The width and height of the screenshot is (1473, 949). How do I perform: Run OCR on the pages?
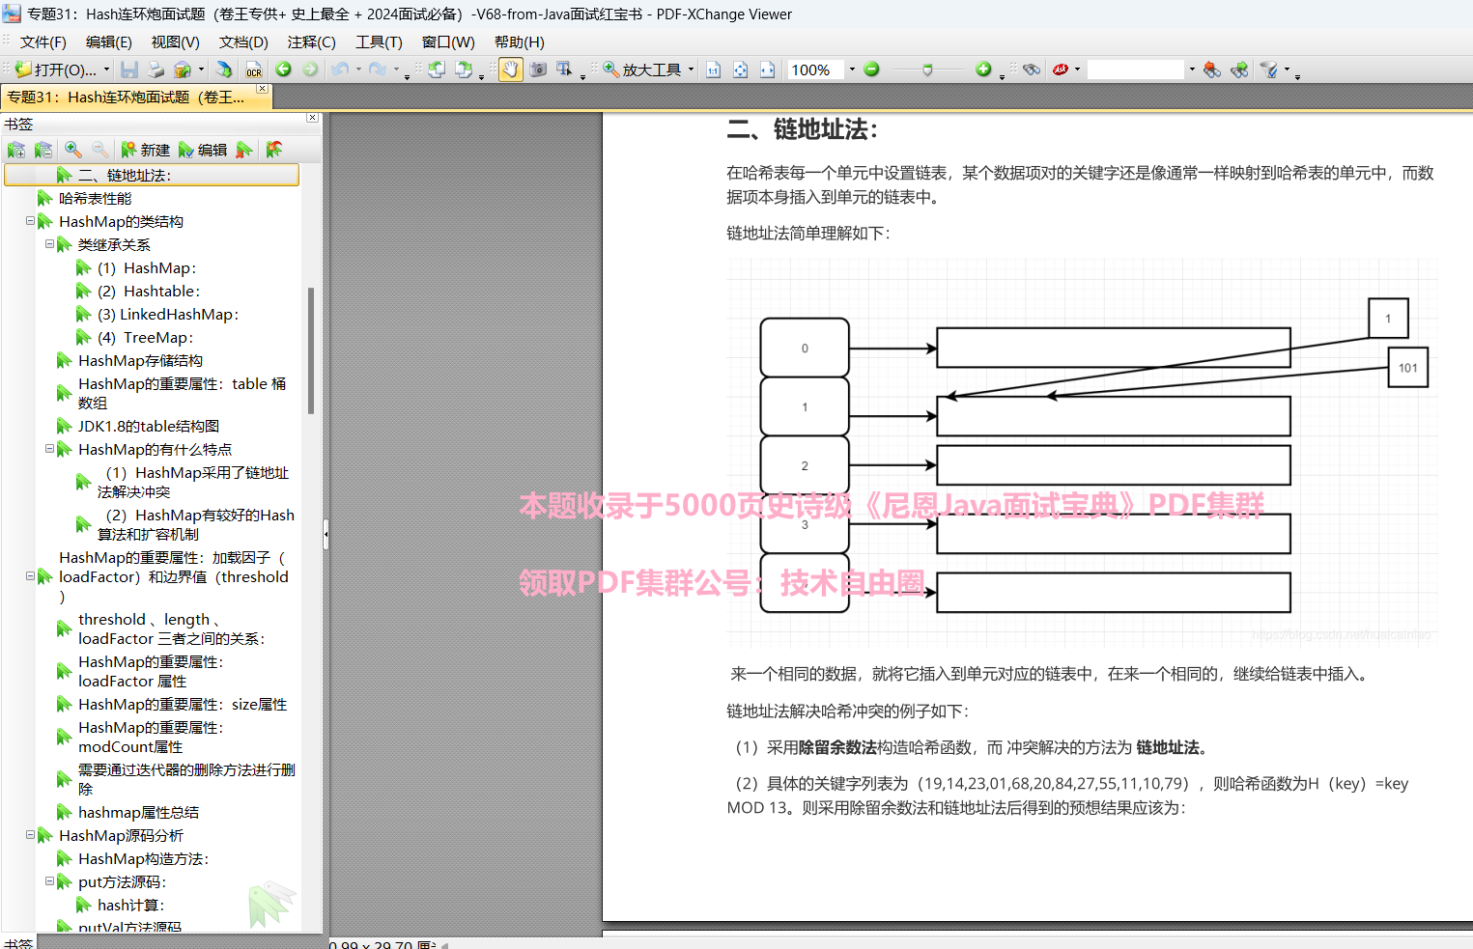point(254,70)
